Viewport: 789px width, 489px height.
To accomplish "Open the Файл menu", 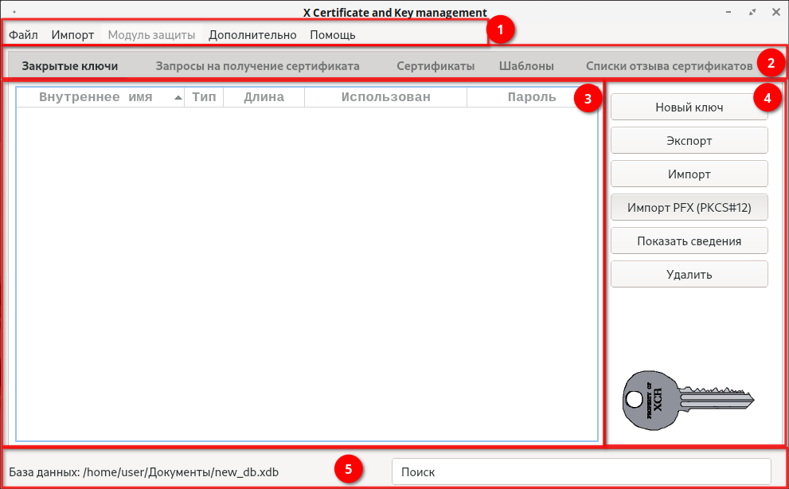I will pos(24,35).
